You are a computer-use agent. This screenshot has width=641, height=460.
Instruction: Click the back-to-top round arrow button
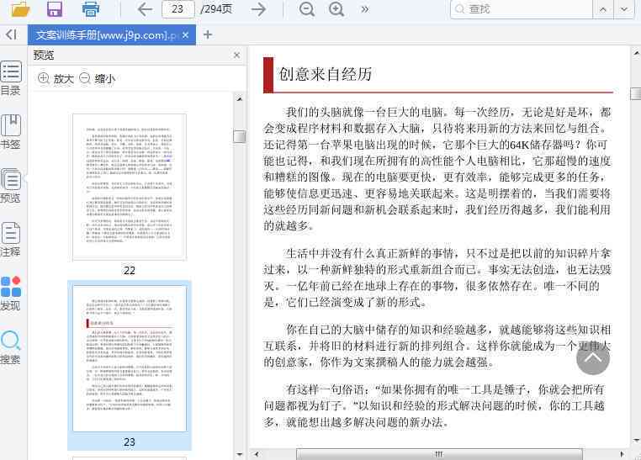pyautogui.click(x=593, y=358)
